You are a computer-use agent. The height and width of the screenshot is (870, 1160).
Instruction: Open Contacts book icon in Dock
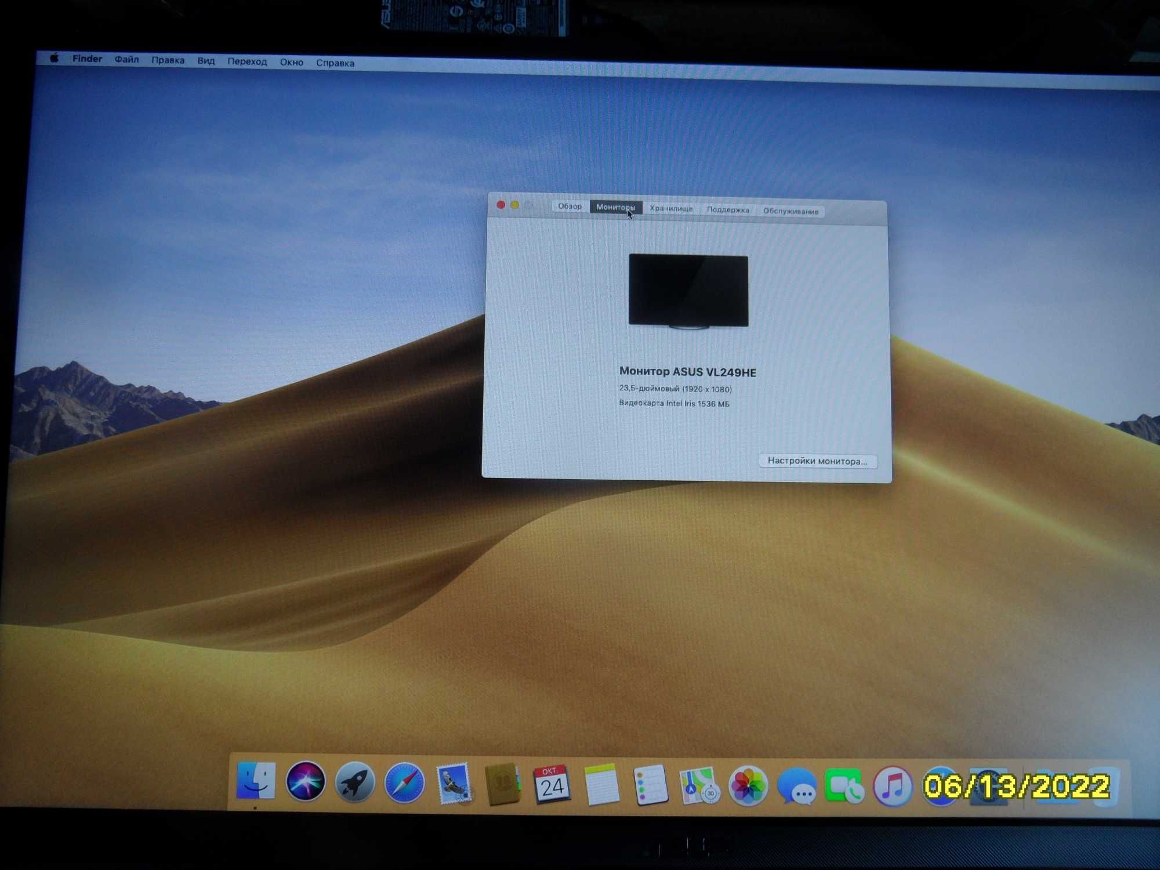[x=502, y=784]
